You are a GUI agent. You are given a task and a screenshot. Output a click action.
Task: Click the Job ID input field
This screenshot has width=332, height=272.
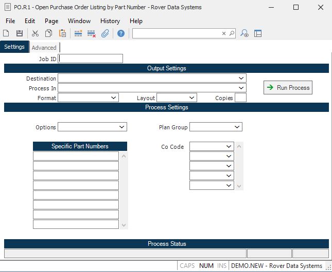tap(91, 59)
